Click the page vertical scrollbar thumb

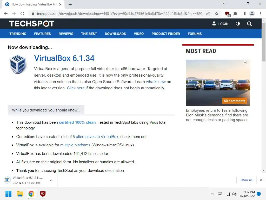(264, 42)
